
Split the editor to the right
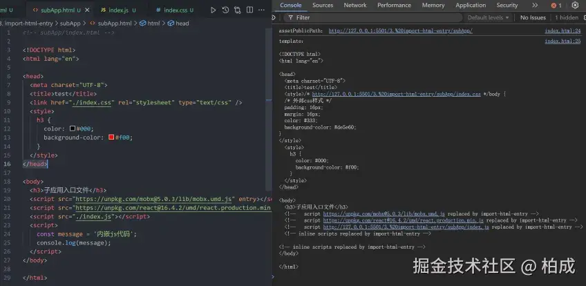click(249, 10)
